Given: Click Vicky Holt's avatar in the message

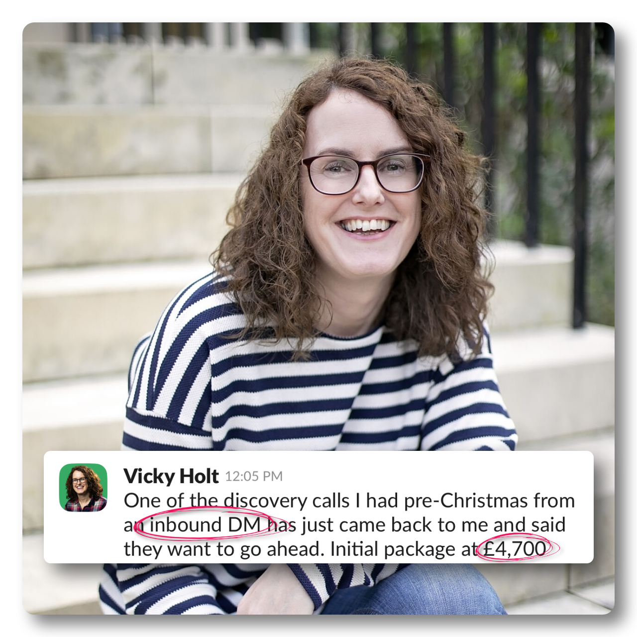Looking at the screenshot, I should point(83,488).
